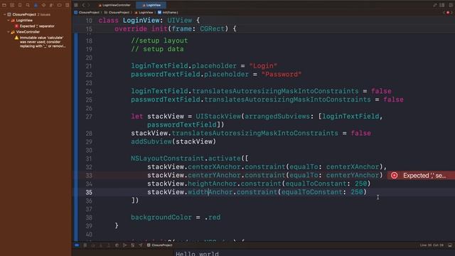Open the Find navigator magnifier icon
The width and height of the screenshot is (455, 256).
click(x=28, y=5)
